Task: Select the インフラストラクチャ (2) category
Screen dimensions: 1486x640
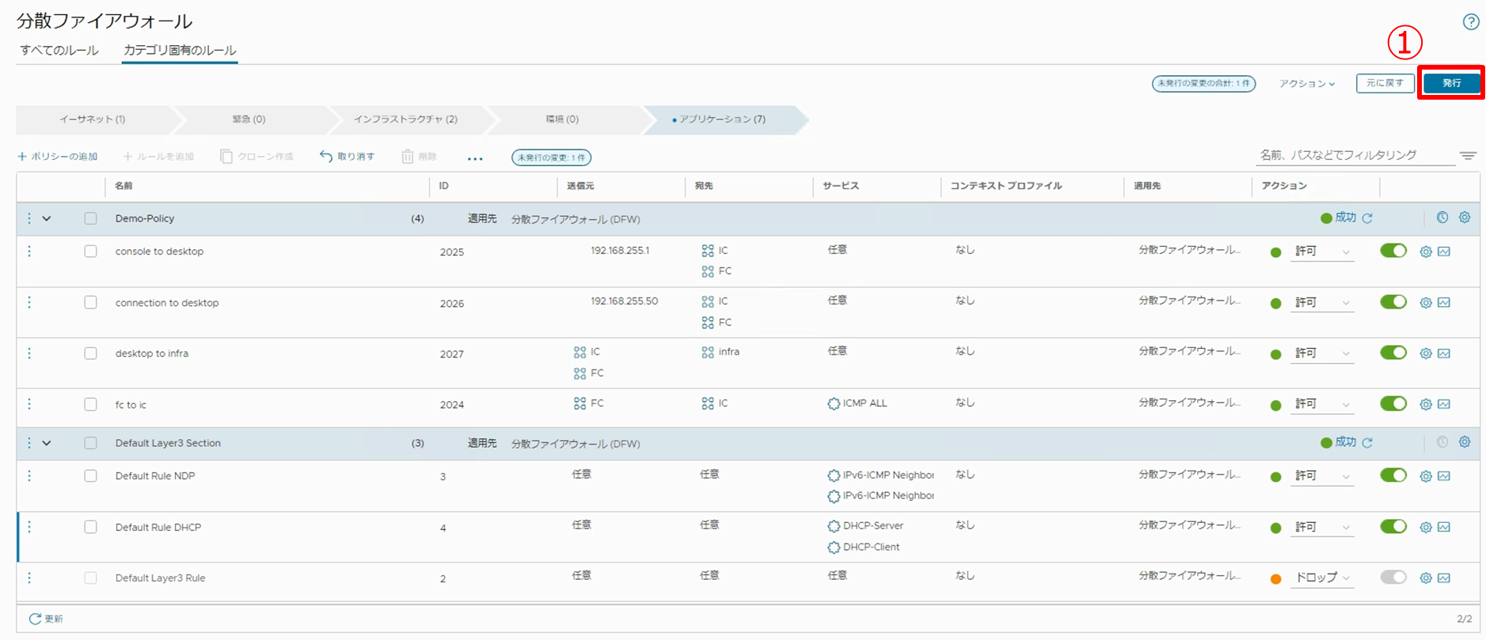Action: 405,119
